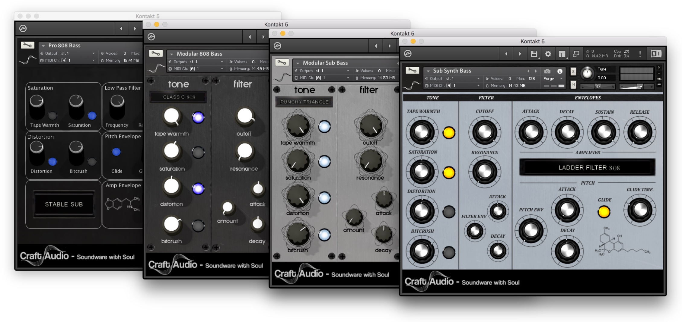The image size is (682, 322).
Task: Click the Glide Time knob in Sub Synth Bass
Action: (x=639, y=210)
